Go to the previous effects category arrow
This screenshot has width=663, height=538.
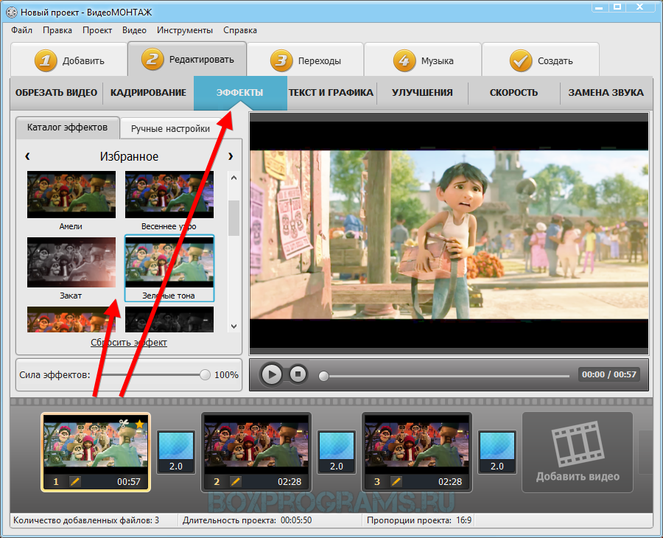pos(27,156)
